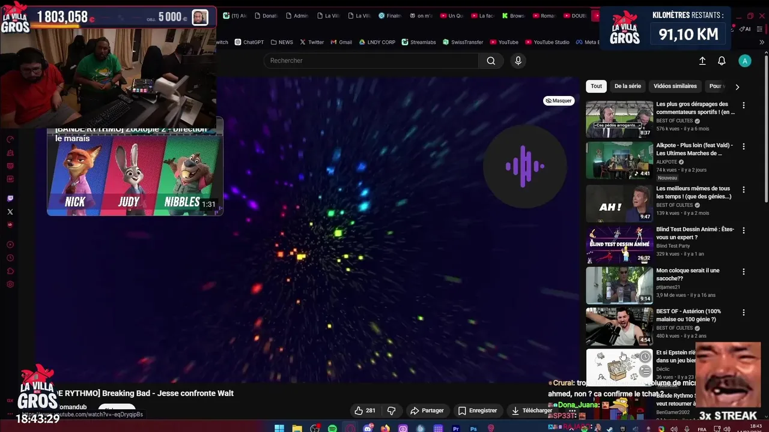
Task: Click the FRA language indicator in taskbar
Action: (702, 429)
